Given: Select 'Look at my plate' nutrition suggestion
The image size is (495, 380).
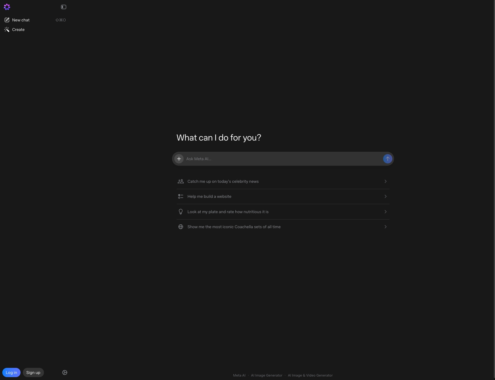Looking at the screenshot, I should pos(283,212).
